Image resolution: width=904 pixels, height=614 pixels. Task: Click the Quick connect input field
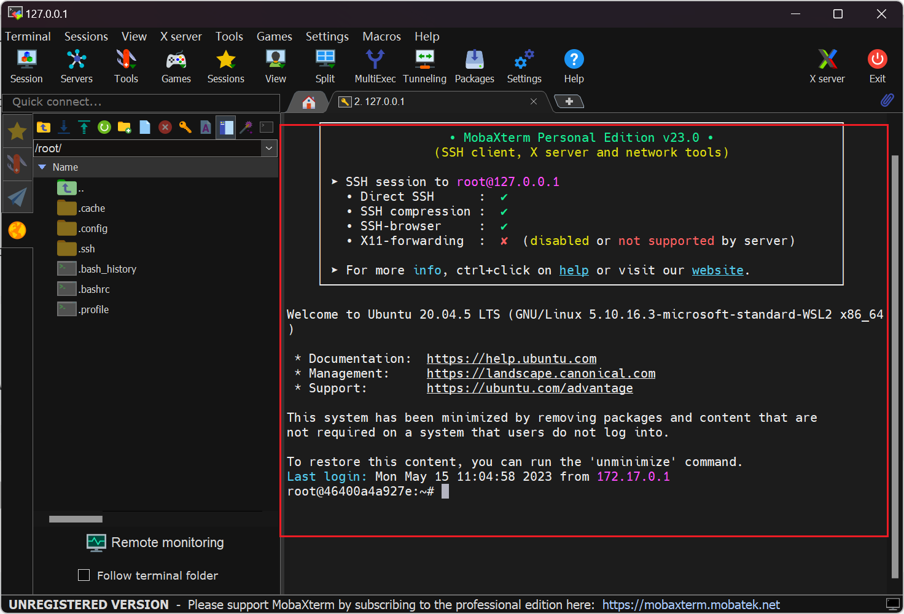click(141, 102)
